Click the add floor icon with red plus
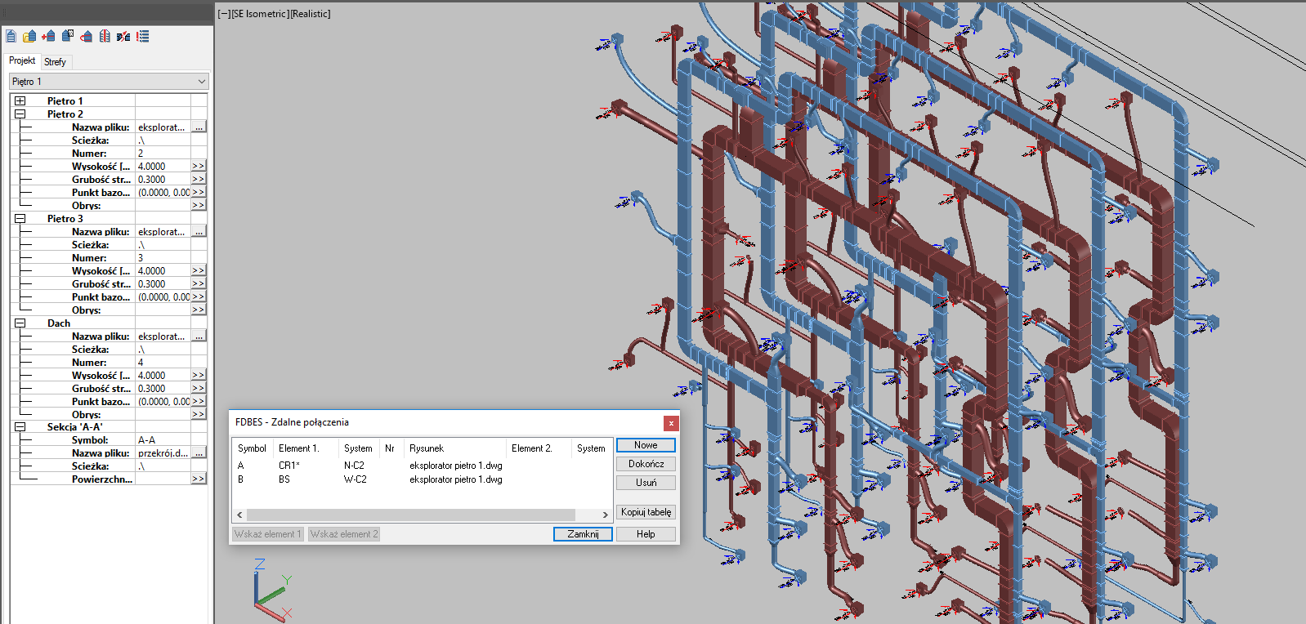Screen dimensions: 1306x624 [48, 36]
